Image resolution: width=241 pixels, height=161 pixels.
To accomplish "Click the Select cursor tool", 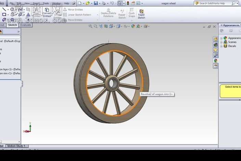I will pyautogui.click(x=120, y=3).
